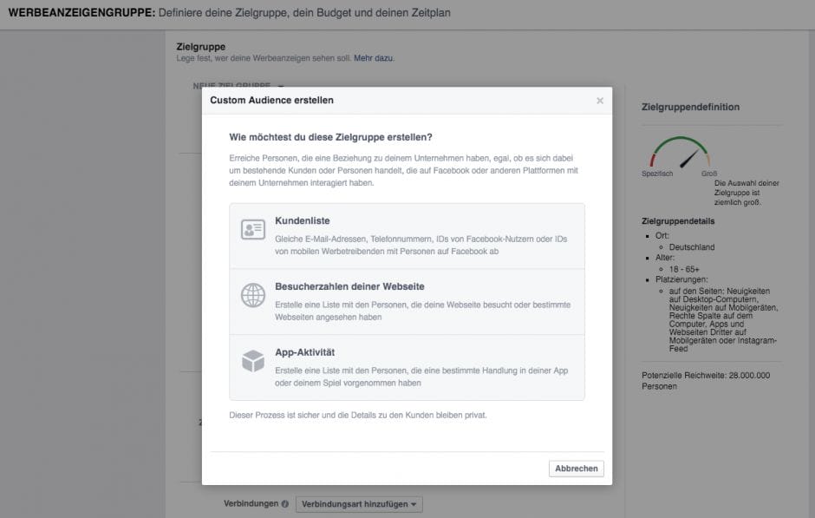This screenshot has width=815, height=518.
Task: Open the Verbindungsart hinzufügen dropdown
Action: point(359,503)
